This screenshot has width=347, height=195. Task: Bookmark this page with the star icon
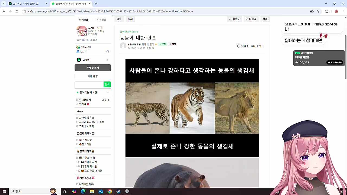[x=318, y=11]
